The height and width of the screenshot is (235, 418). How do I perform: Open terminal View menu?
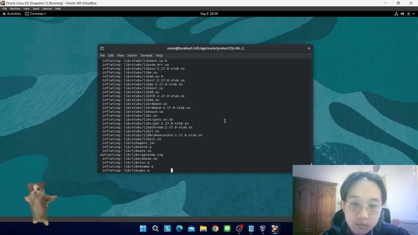[x=120, y=55]
